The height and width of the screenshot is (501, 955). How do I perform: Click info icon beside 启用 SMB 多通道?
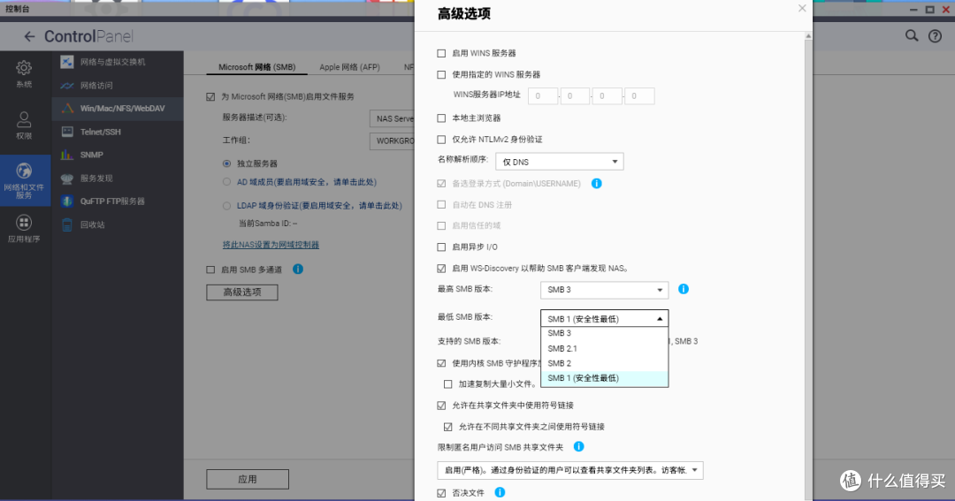pyautogui.click(x=298, y=269)
